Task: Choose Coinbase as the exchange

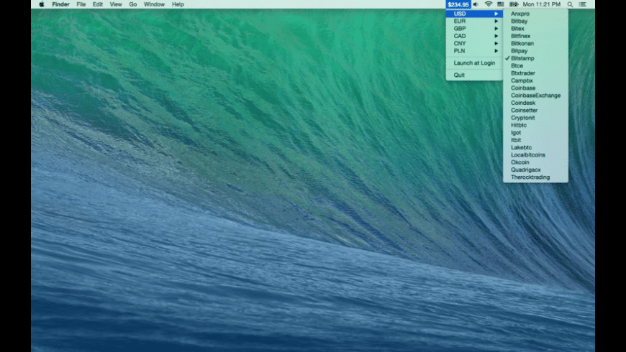Action: 523,88
